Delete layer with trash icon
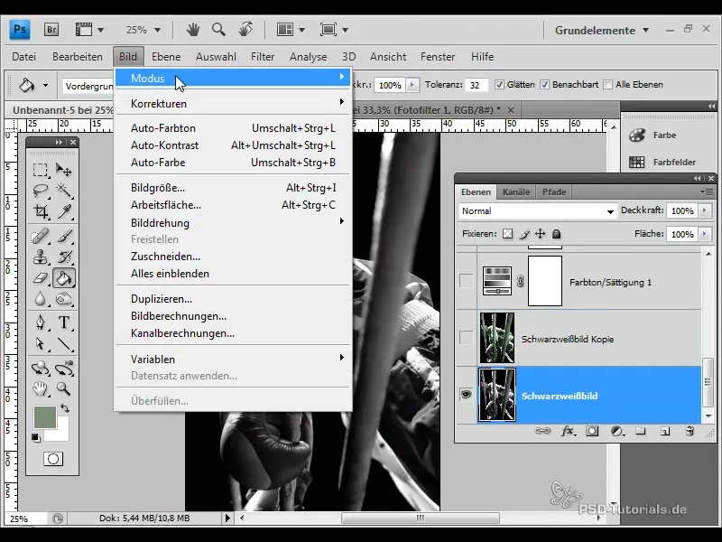The width and height of the screenshot is (722, 542). click(x=690, y=432)
